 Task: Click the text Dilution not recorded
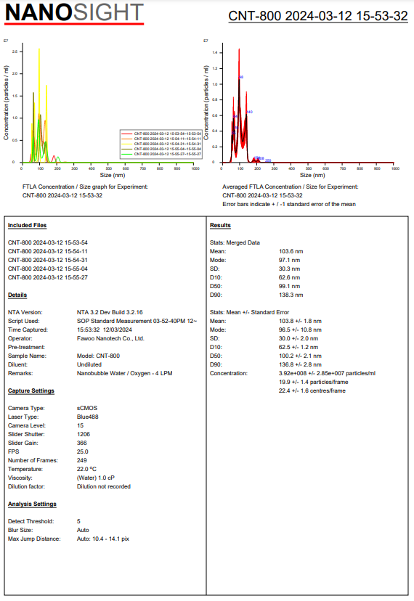(x=104, y=487)
